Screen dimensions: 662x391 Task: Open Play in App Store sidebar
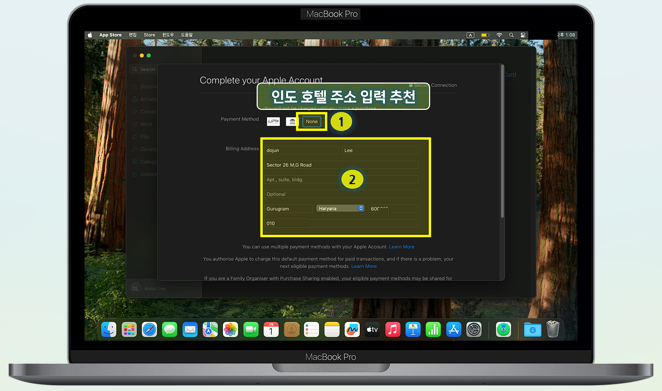[141, 137]
